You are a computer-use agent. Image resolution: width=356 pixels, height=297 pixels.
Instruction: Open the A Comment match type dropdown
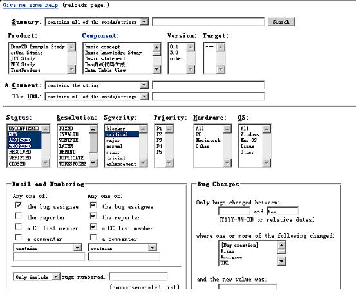[x=97, y=85]
